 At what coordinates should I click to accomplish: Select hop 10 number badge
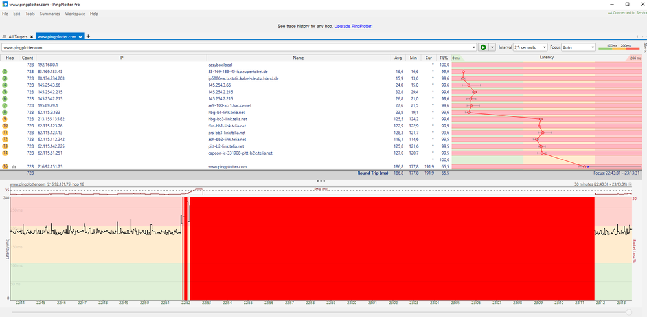(x=5, y=126)
